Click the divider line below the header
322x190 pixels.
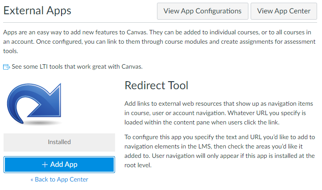point(161,23)
